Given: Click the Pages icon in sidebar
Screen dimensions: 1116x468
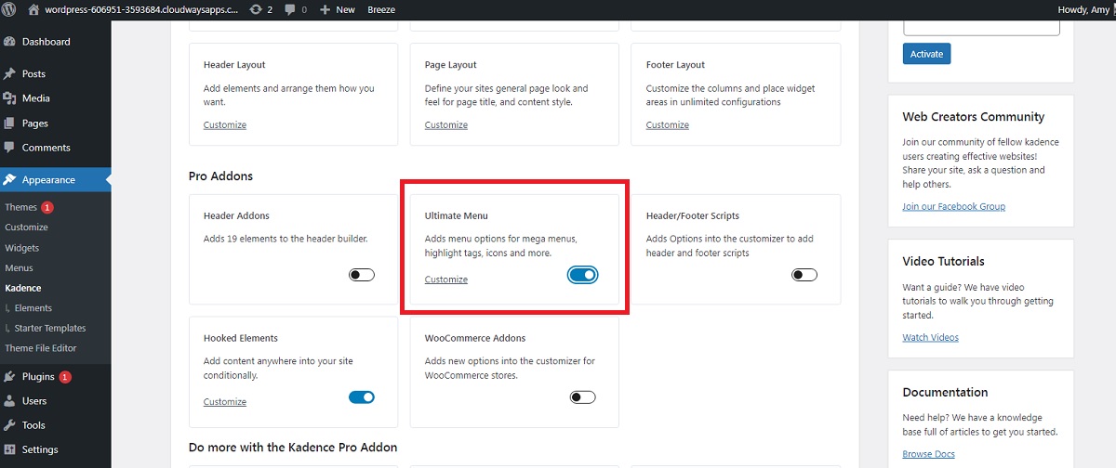Looking at the screenshot, I should 9,123.
